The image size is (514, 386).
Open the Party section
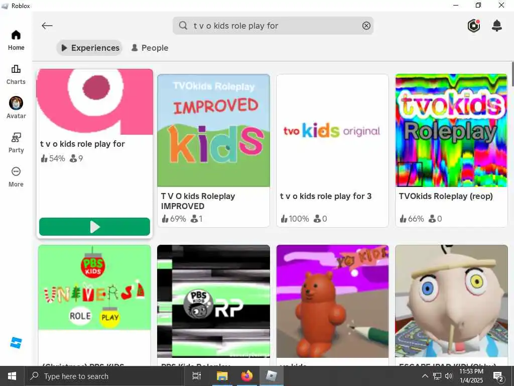coord(16,143)
